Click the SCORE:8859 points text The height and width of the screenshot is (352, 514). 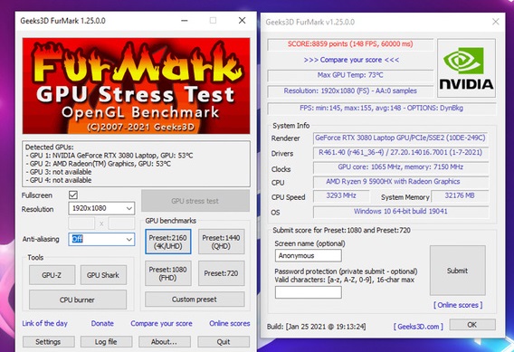click(350, 44)
